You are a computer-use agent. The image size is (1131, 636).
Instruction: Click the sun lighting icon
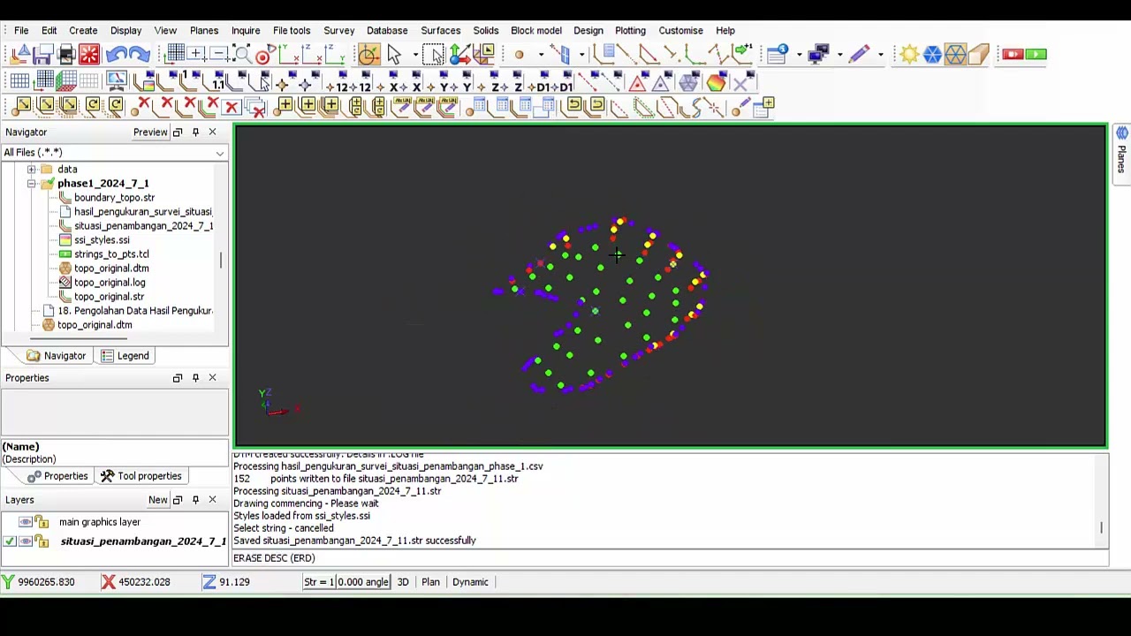coord(908,55)
